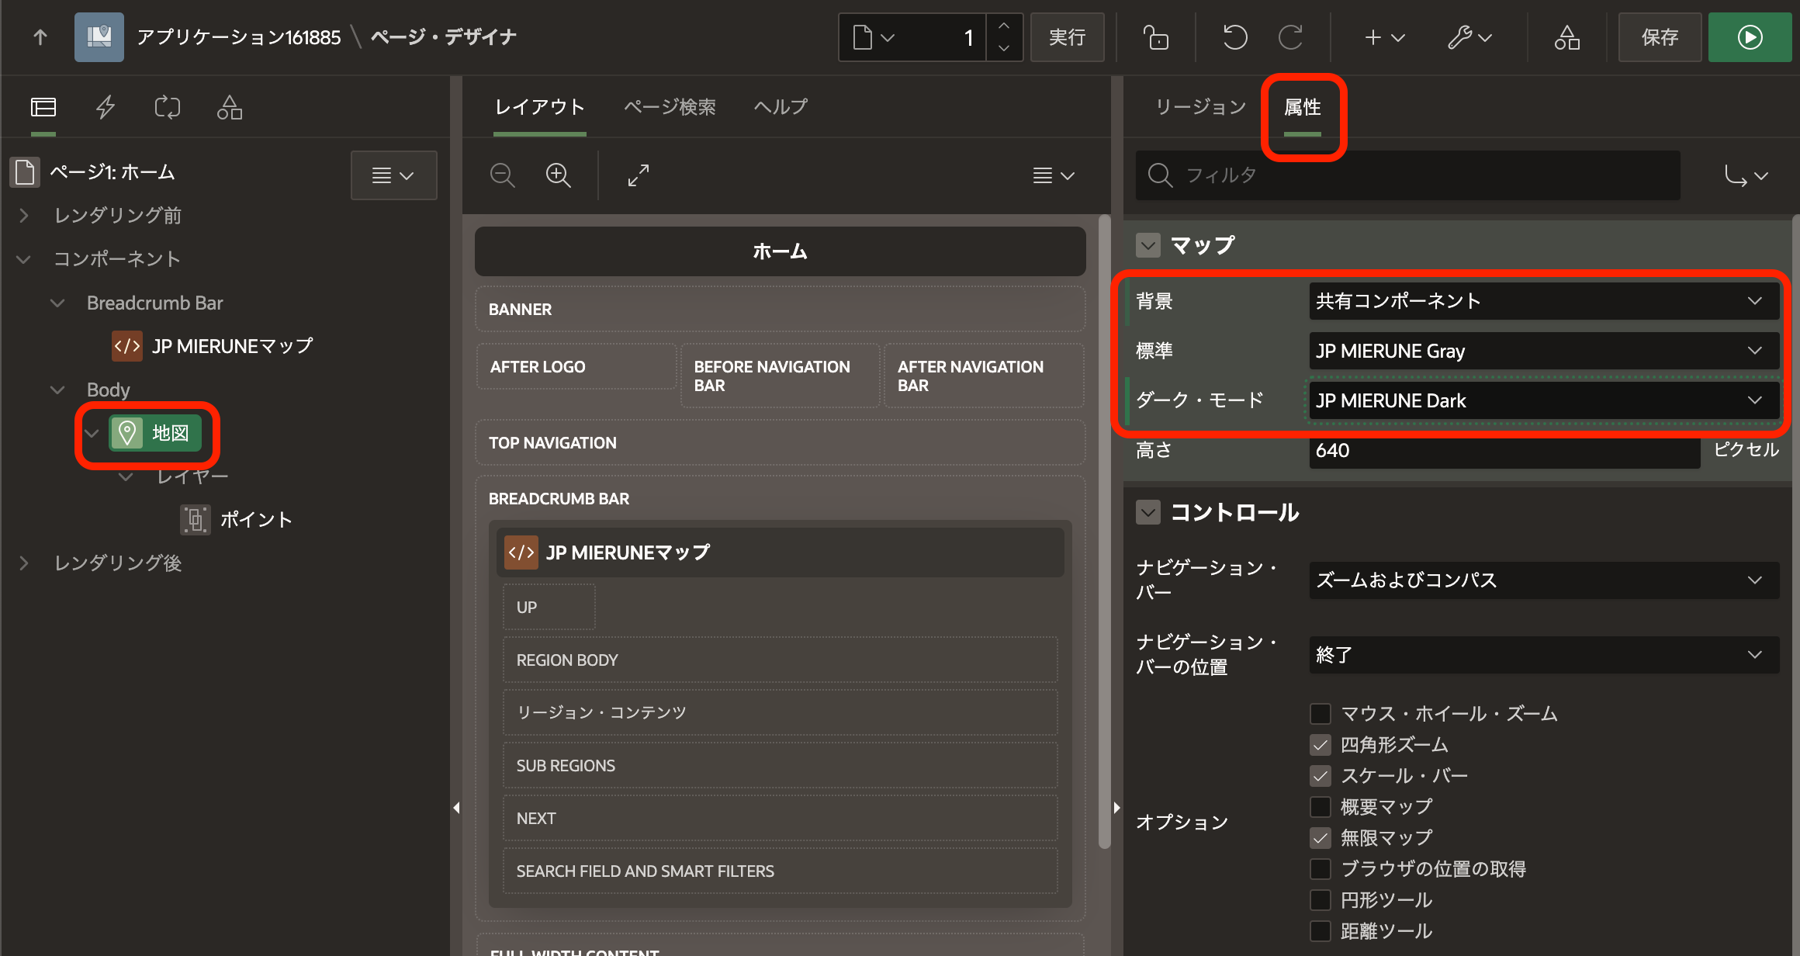1800x956 pixels.
Task: Click the zoom out magnifier icon
Action: pyautogui.click(x=502, y=175)
